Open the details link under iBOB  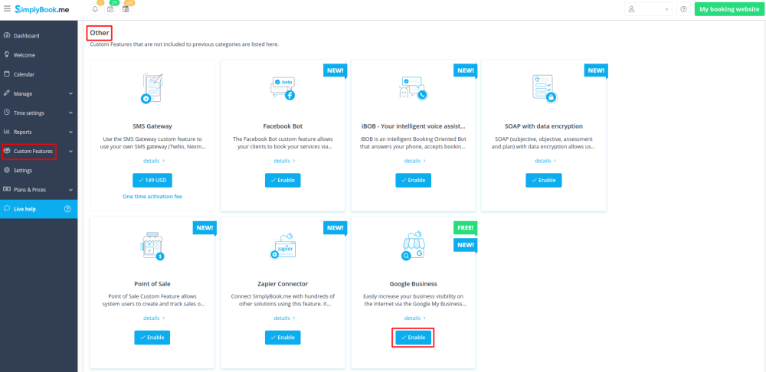pyautogui.click(x=413, y=161)
